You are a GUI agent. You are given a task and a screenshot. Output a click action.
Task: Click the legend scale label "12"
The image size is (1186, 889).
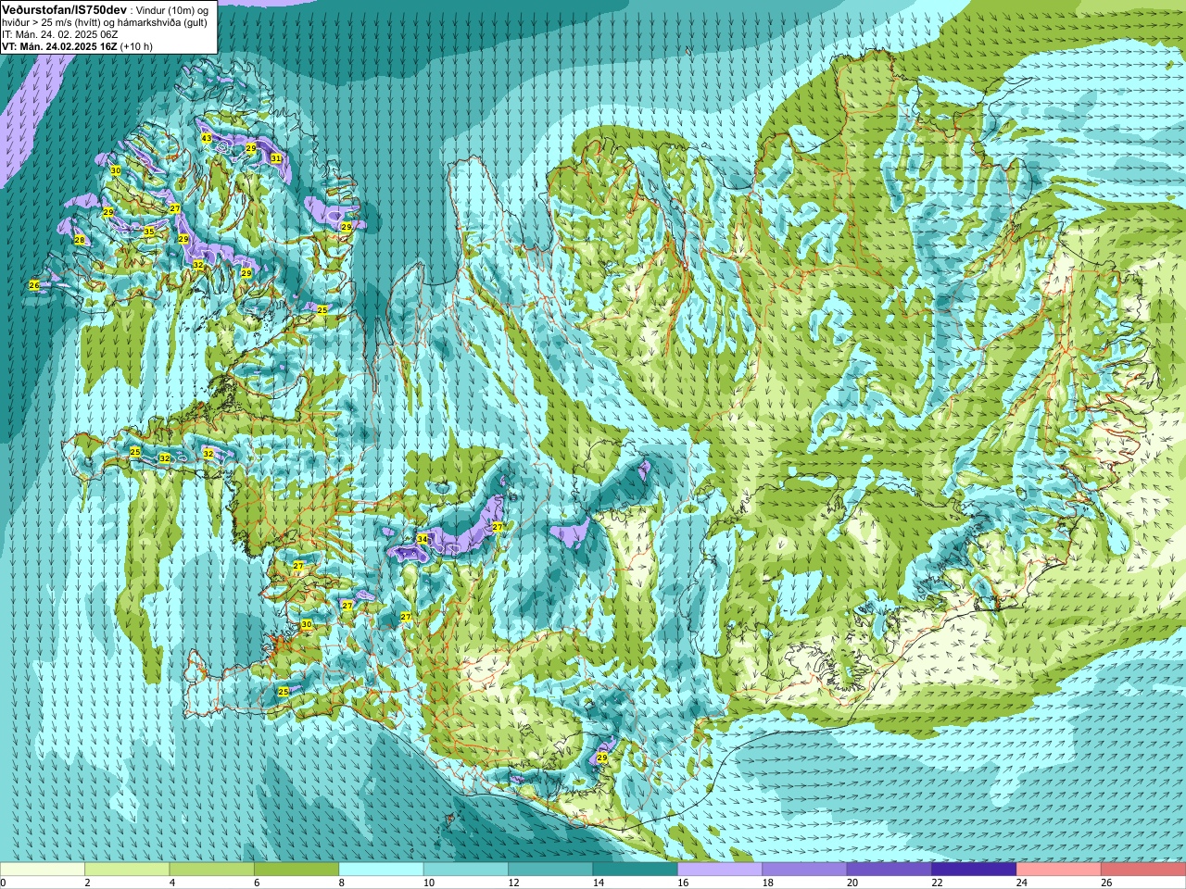coord(513,883)
